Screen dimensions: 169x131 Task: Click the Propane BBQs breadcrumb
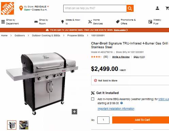click(x=75, y=36)
